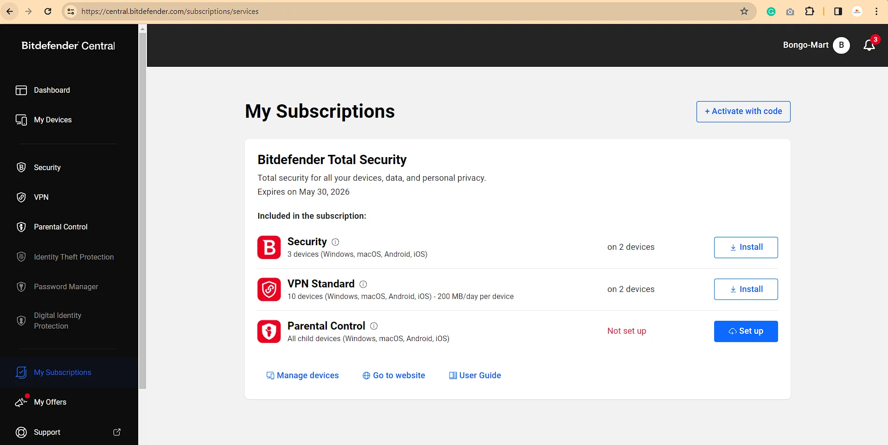
Task: Install Security from the subscription card
Action: tap(746, 247)
